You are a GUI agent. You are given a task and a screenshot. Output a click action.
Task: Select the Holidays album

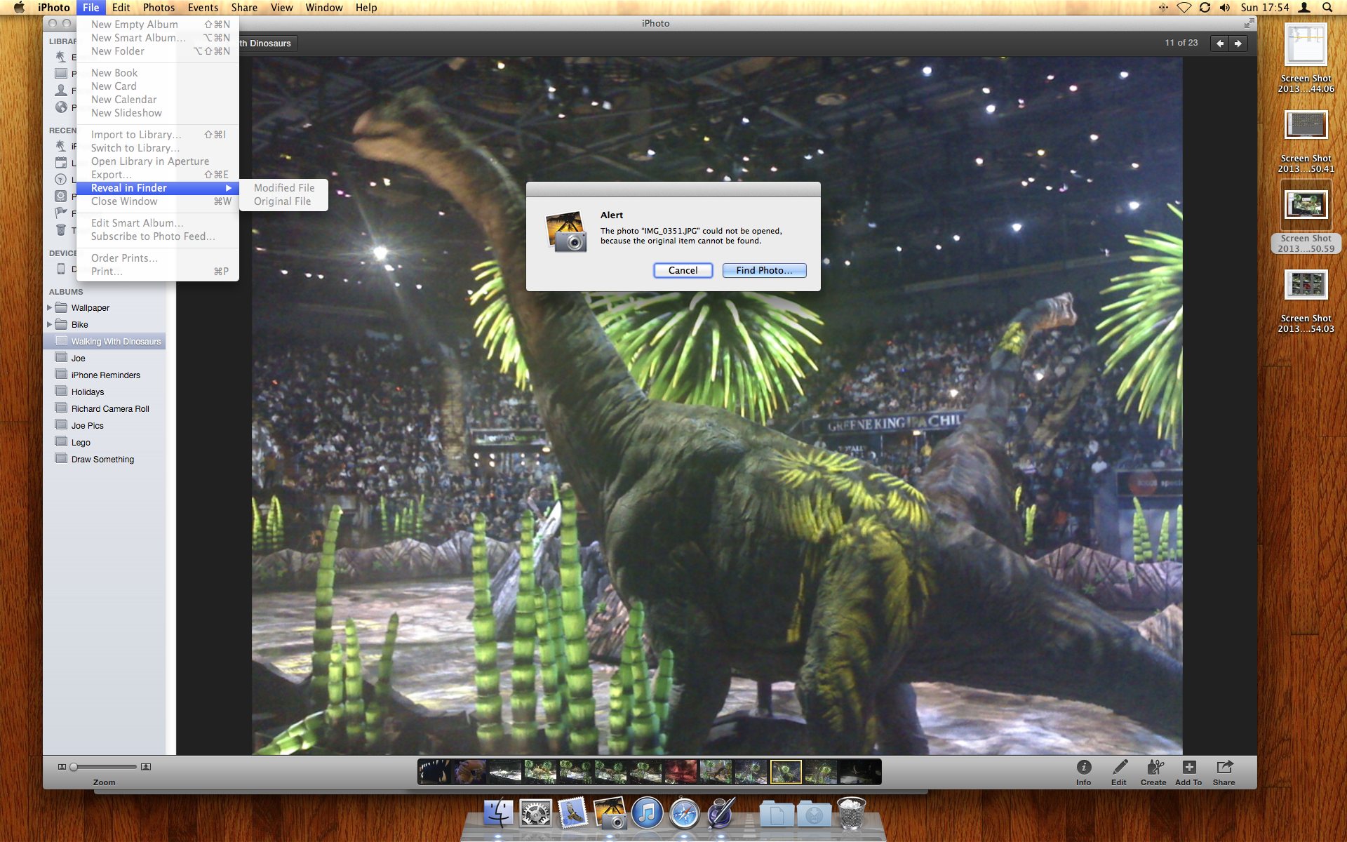point(105,392)
